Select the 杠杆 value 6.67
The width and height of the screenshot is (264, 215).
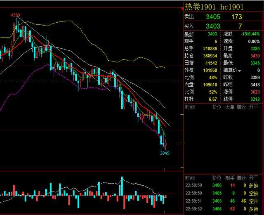(213, 99)
